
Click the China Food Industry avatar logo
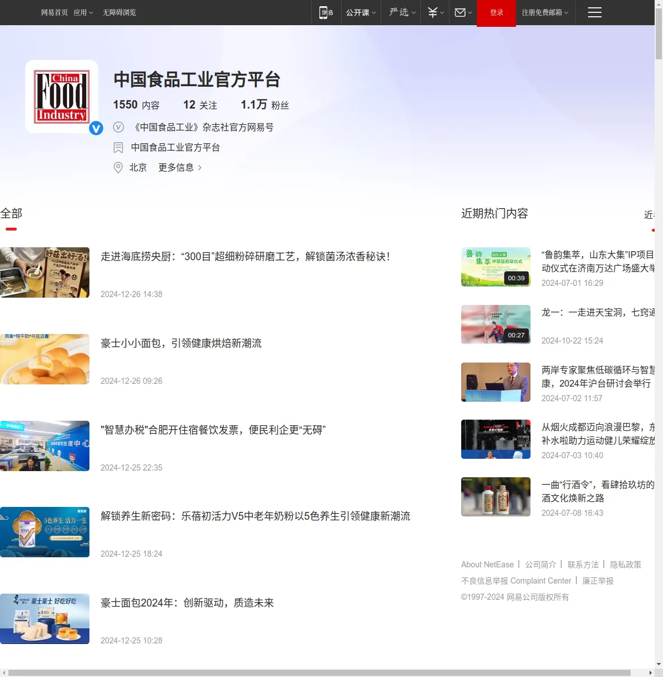pyautogui.click(x=61, y=96)
